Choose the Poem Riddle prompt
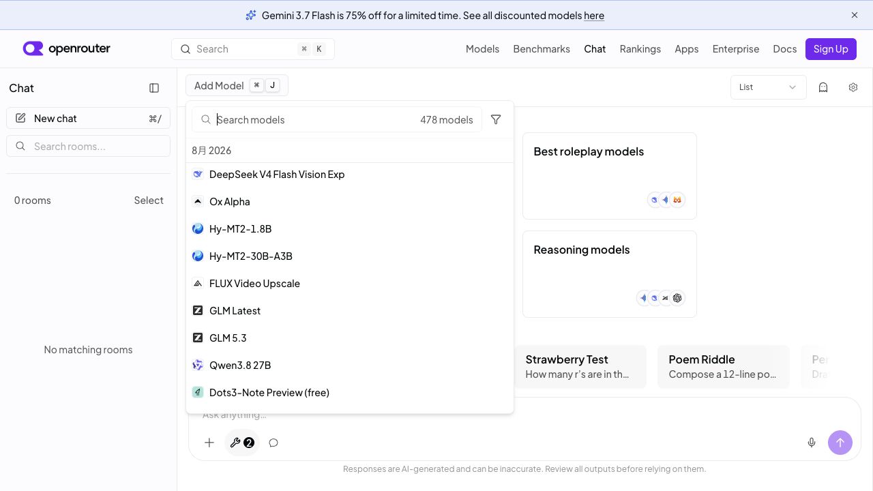873x491 pixels. tap(723, 367)
